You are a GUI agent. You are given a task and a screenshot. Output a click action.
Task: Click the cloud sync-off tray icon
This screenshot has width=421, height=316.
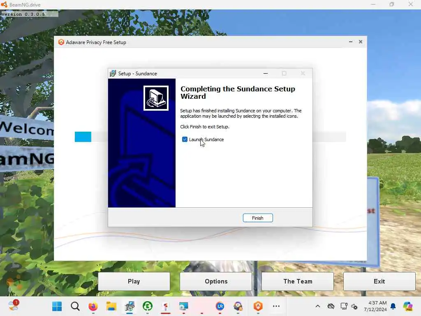click(331, 306)
